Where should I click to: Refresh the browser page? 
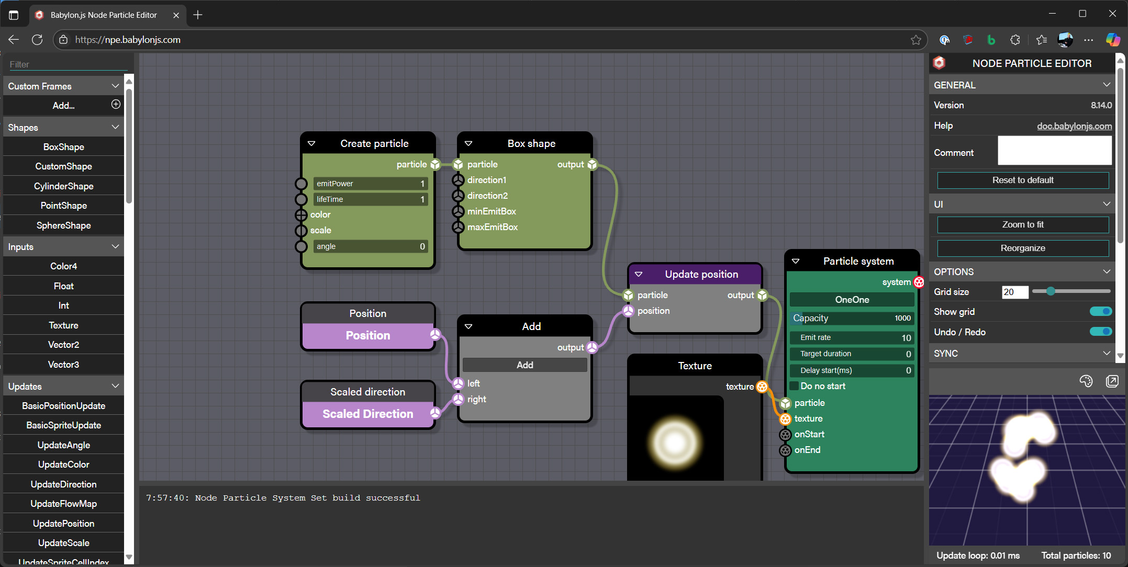coord(37,40)
